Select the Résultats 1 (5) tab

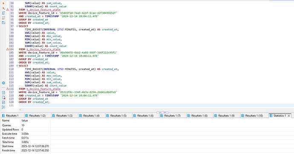(x=118, y=116)
